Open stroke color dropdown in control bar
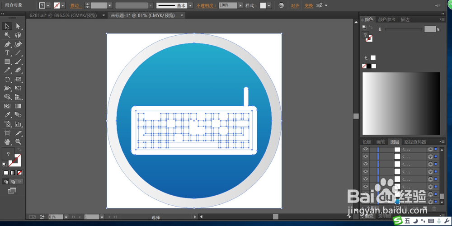The image size is (452, 226). click(63, 5)
